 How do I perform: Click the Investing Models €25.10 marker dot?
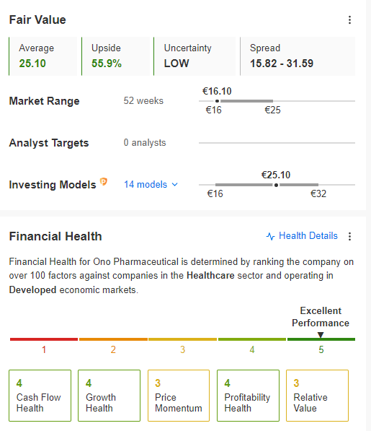click(276, 185)
